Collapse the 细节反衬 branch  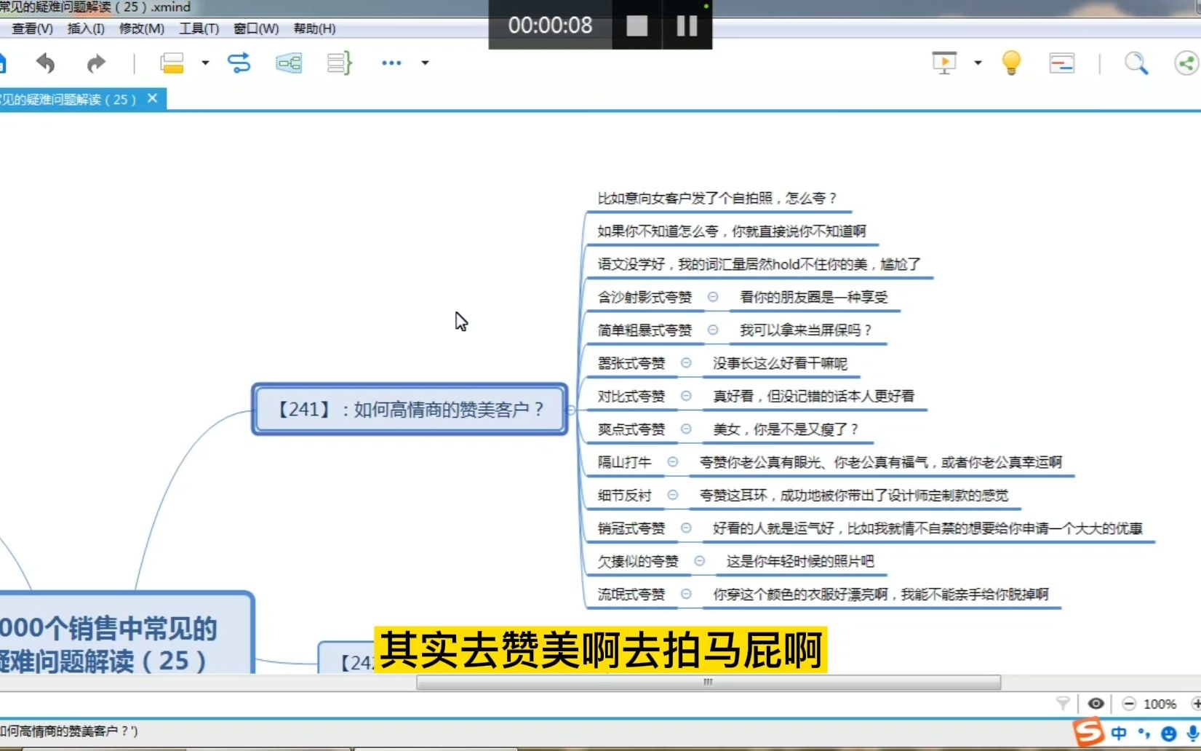pos(673,495)
